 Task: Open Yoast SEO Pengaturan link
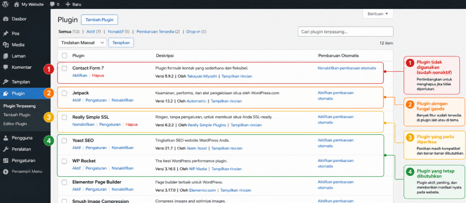coord(96,148)
